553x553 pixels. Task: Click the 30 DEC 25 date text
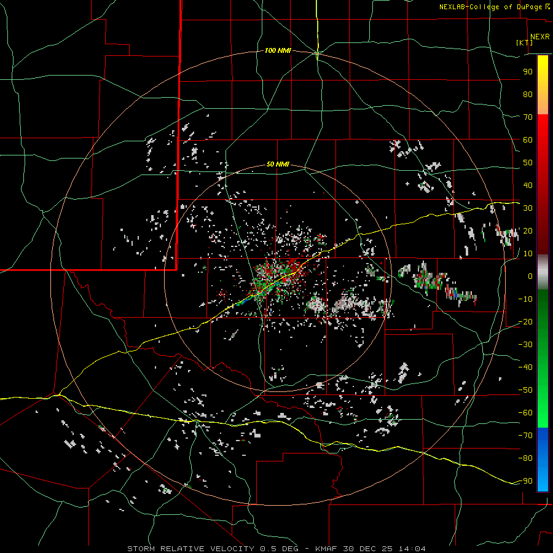point(368,549)
